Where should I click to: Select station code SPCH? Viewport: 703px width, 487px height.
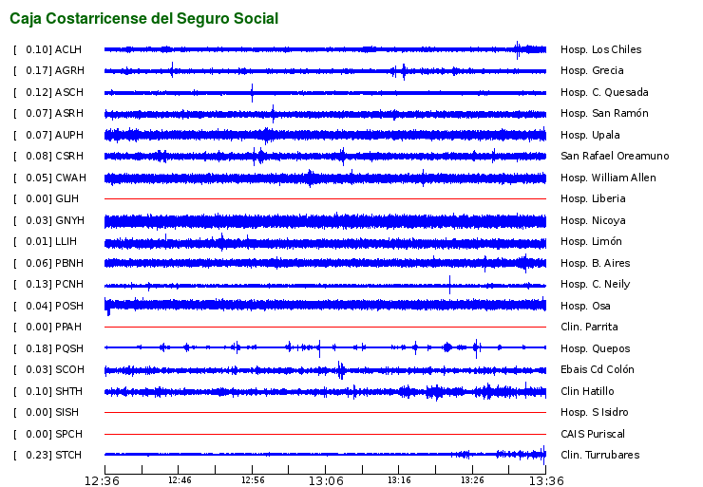[x=68, y=435]
